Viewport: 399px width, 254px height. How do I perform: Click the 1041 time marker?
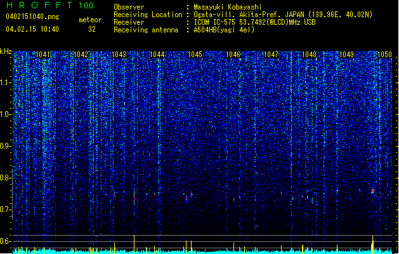click(43, 55)
